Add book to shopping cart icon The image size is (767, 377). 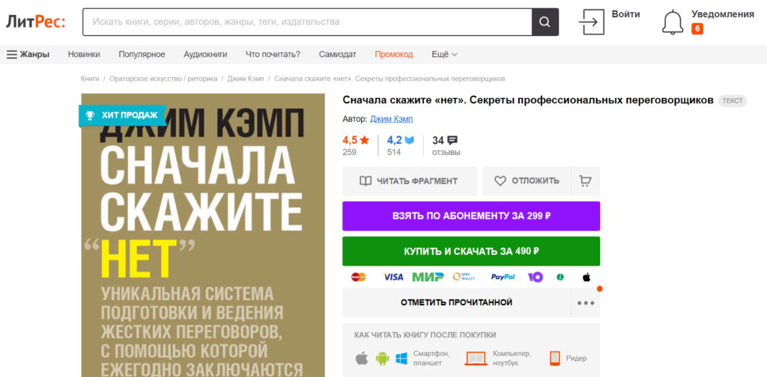point(586,181)
